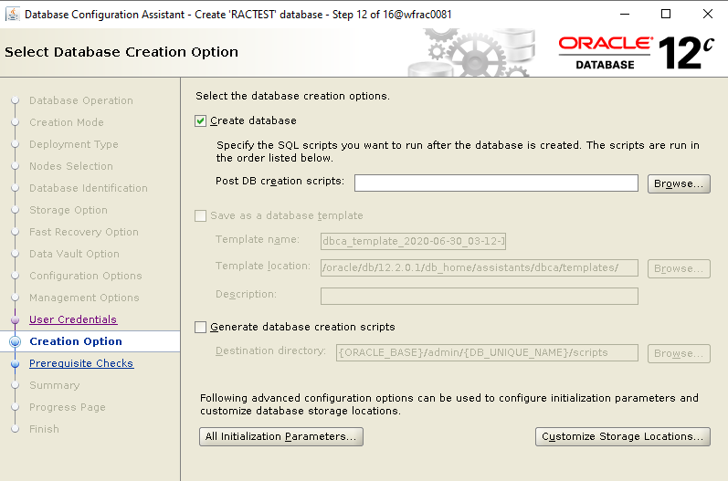Click the Prerequisite Checks step bullet icon

[15, 363]
